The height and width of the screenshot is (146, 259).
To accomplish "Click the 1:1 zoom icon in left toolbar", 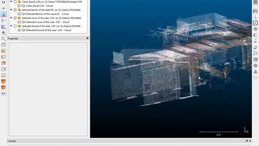I will click(x=3, y=2).
